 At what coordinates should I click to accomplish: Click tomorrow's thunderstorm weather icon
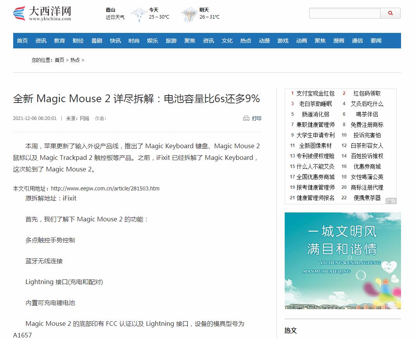point(189,15)
